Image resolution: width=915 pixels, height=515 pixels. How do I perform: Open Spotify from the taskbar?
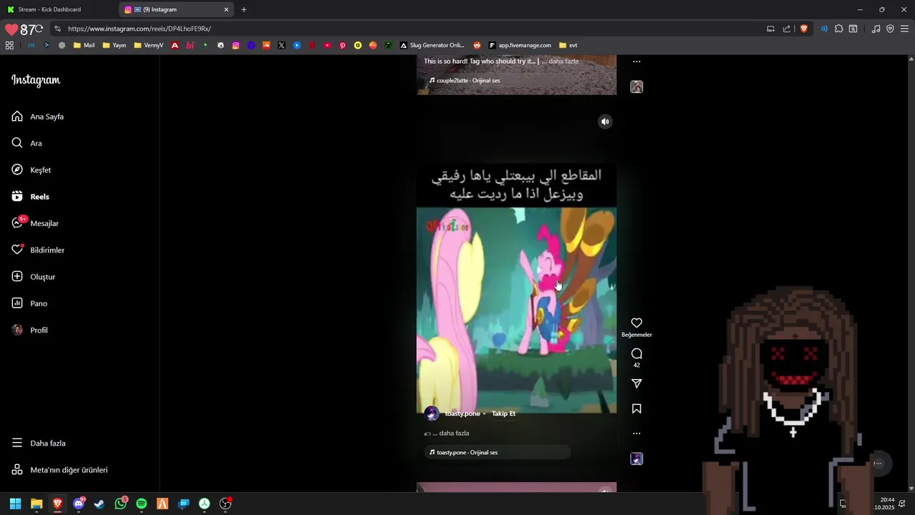(x=142, y=504)
